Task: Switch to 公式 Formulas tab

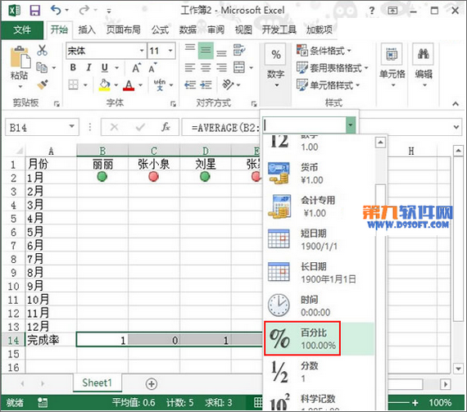Action: [160, 29]
